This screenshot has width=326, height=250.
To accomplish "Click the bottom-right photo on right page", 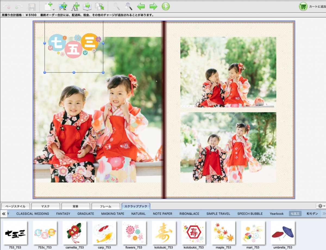I will (x=228, y=147).
